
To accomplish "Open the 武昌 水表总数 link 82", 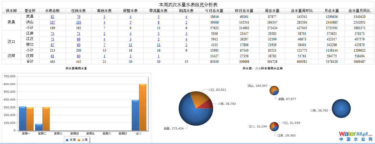I will click(52, 17).
